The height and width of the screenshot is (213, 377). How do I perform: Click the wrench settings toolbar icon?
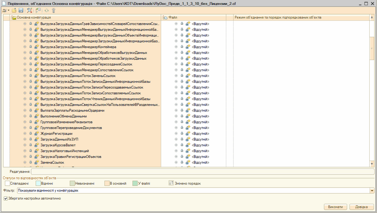pyautogui.click(x=53, y=10)
